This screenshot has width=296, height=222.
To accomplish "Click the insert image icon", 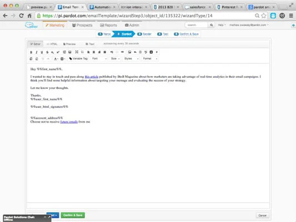I will [x=129, y=52].
